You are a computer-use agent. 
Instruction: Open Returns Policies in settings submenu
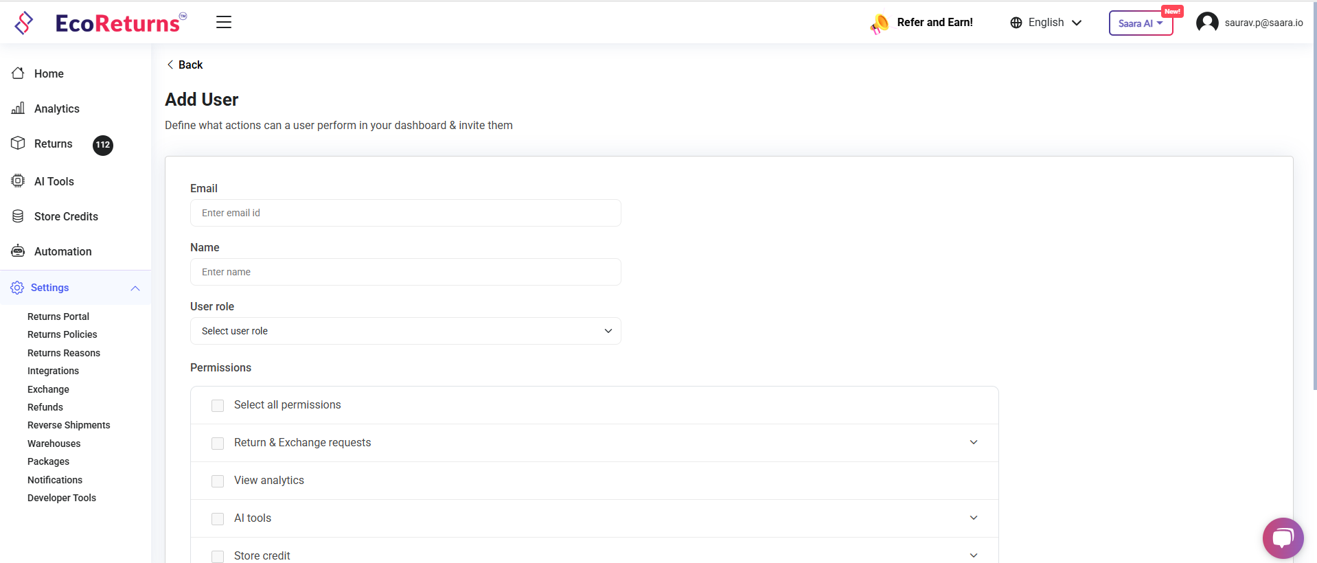[x=62, y=334]
